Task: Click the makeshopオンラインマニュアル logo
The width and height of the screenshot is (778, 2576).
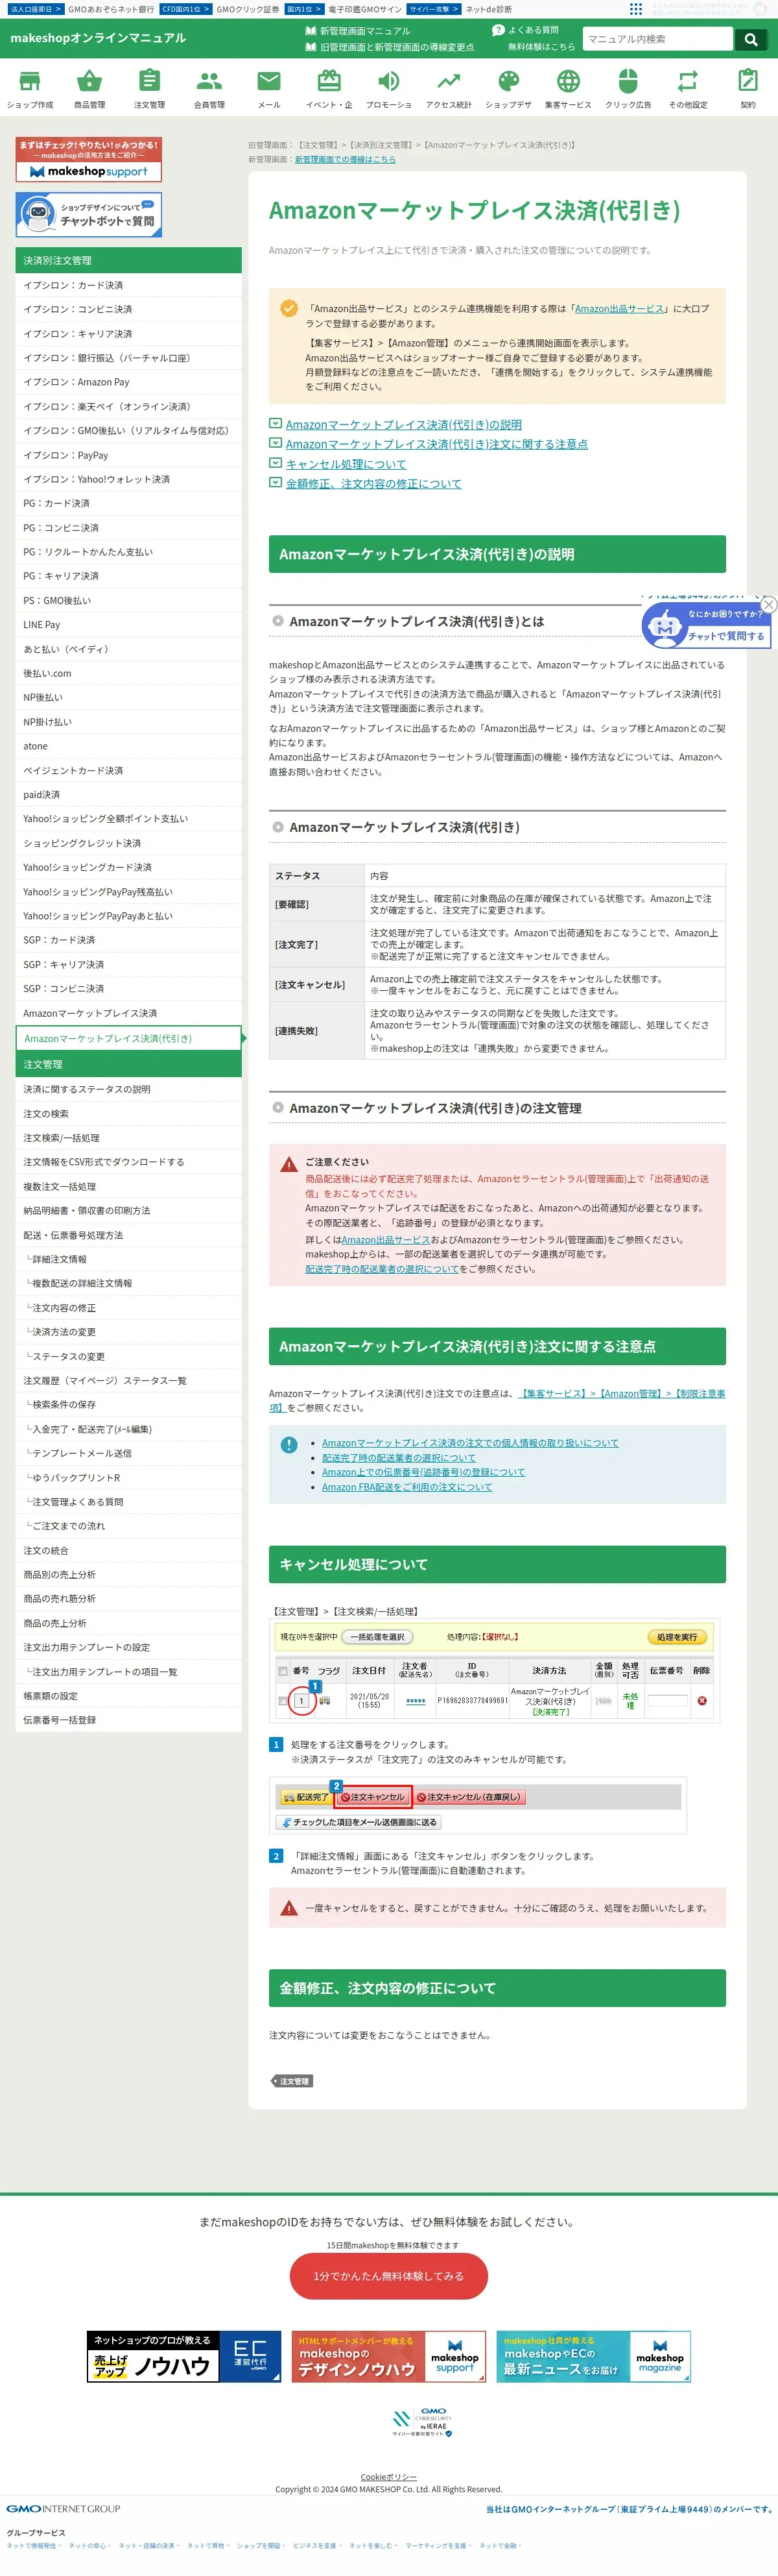Action: point(98,38)
